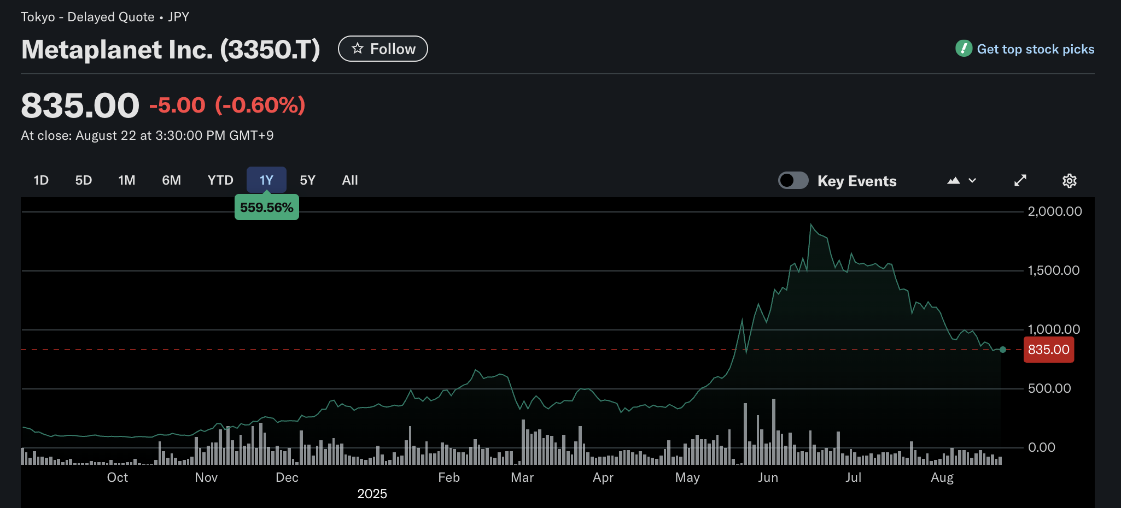This screenshot has width=1121, height=508.
Task: Click the YTD range selector
Action: [x=220, y=180]
